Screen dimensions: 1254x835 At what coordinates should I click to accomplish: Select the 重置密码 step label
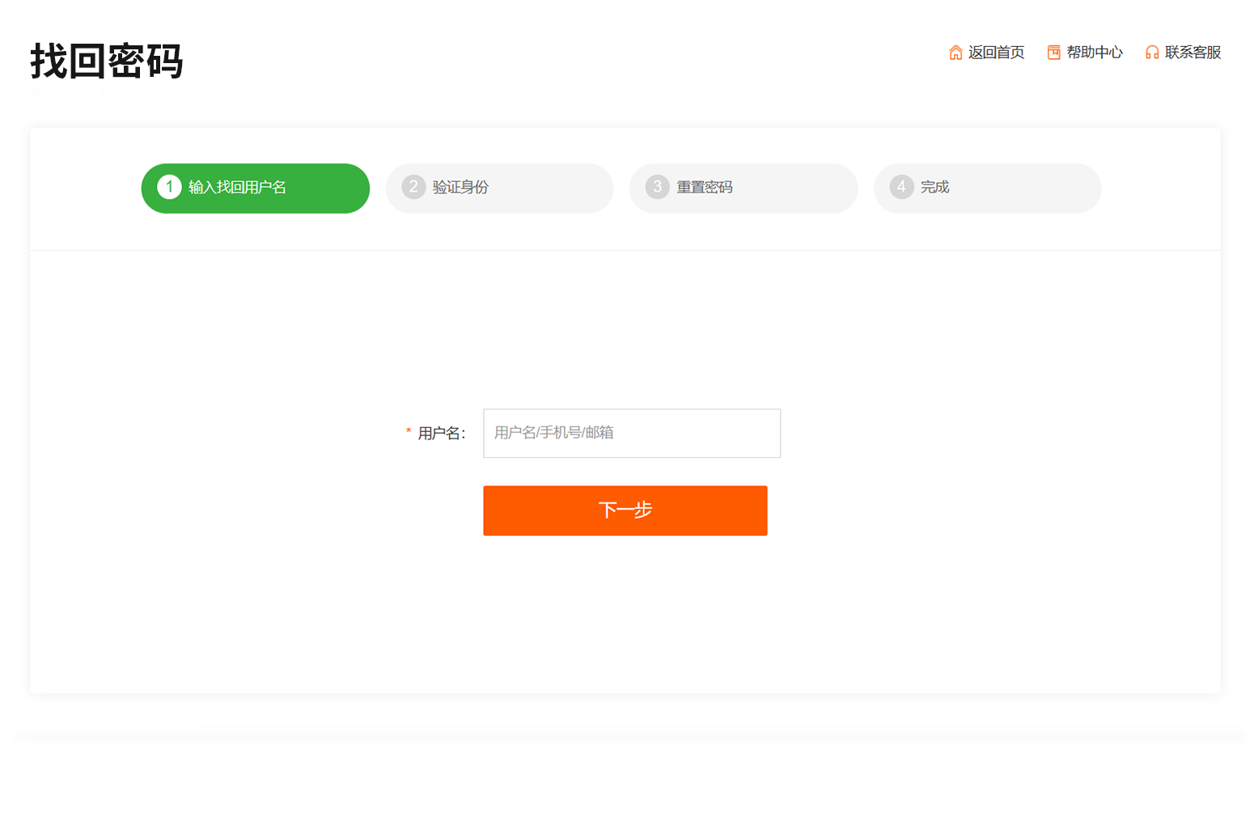705,188
